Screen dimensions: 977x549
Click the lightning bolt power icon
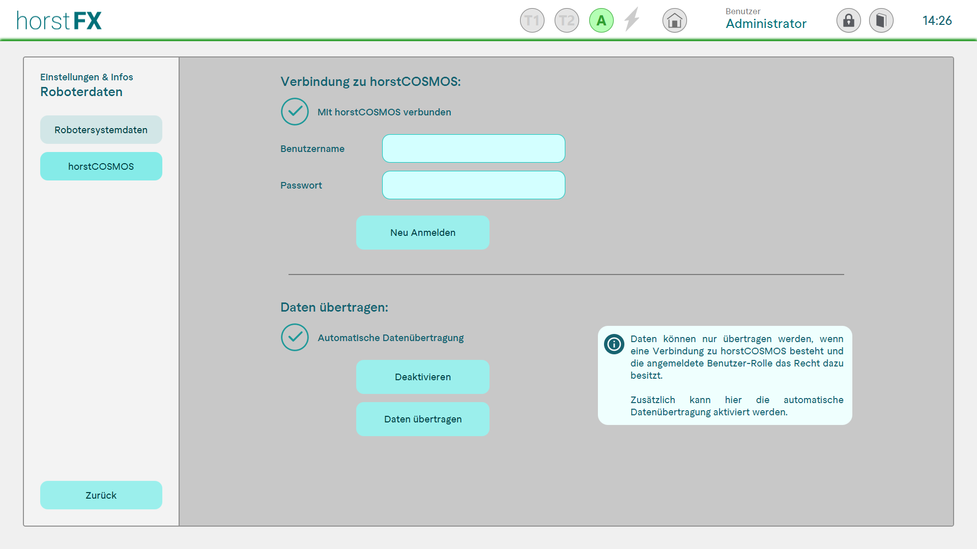(x=631, y=20)
